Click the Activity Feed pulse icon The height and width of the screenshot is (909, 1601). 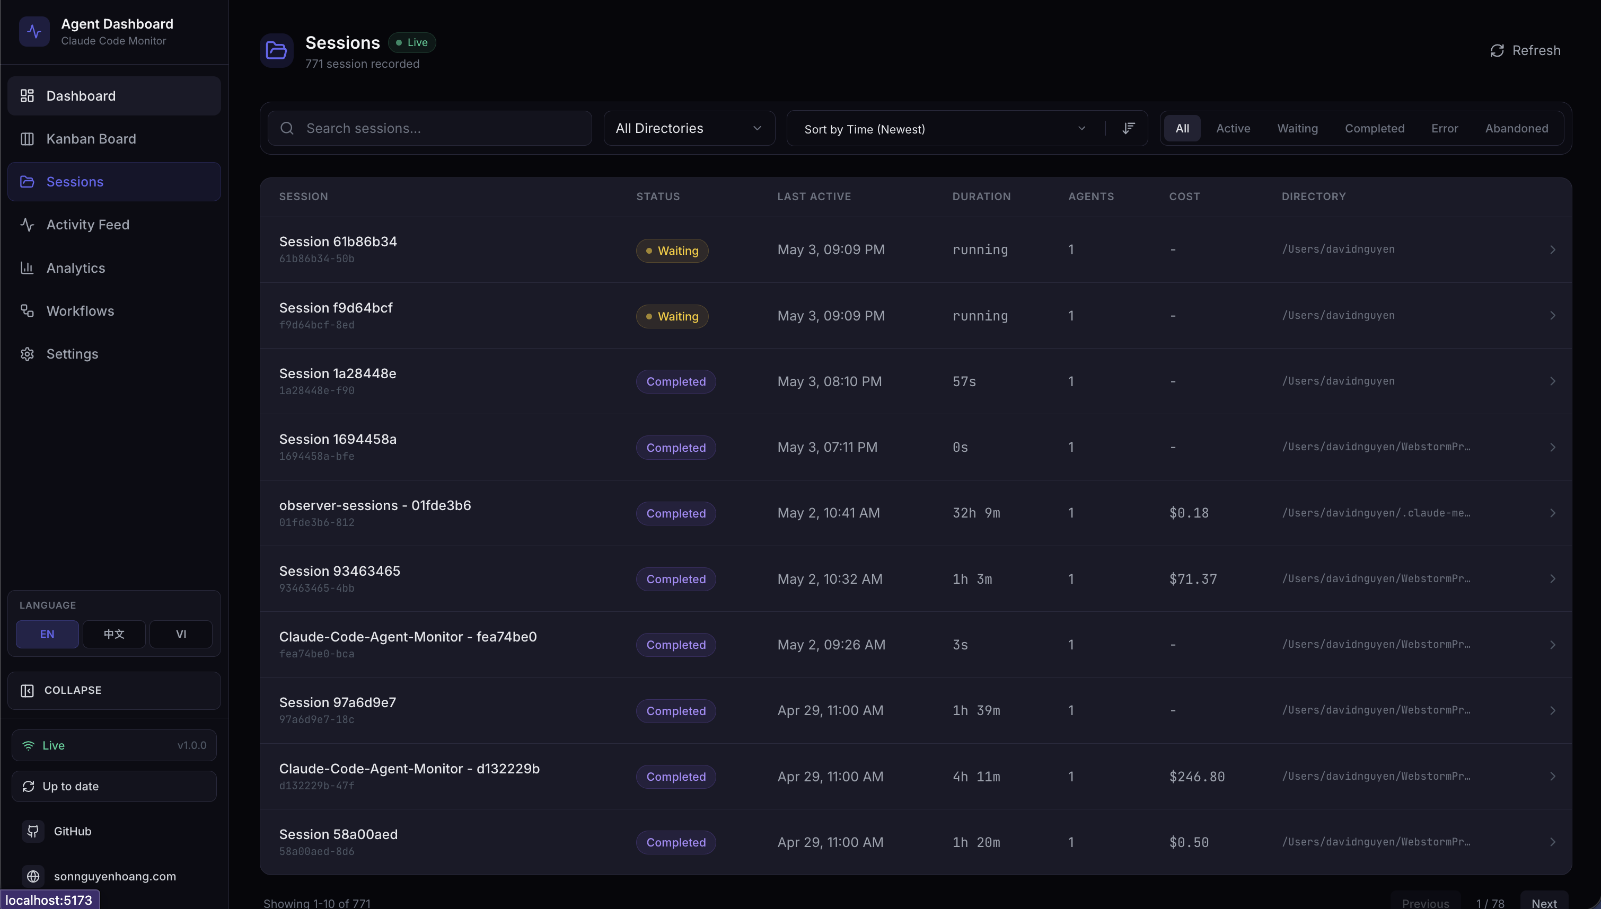point(27,225)
